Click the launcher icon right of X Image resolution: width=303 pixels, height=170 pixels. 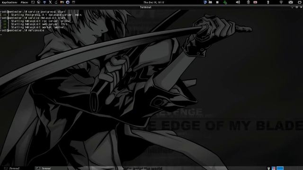(x=56, y=2)
